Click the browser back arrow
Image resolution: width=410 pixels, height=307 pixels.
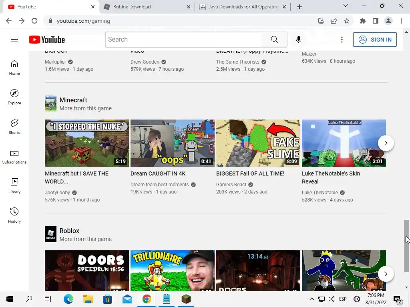[x=9, y=21]
